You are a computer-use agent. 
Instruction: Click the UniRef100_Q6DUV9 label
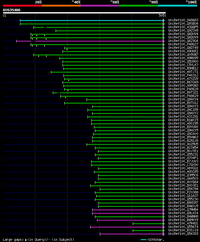point(183,37)
